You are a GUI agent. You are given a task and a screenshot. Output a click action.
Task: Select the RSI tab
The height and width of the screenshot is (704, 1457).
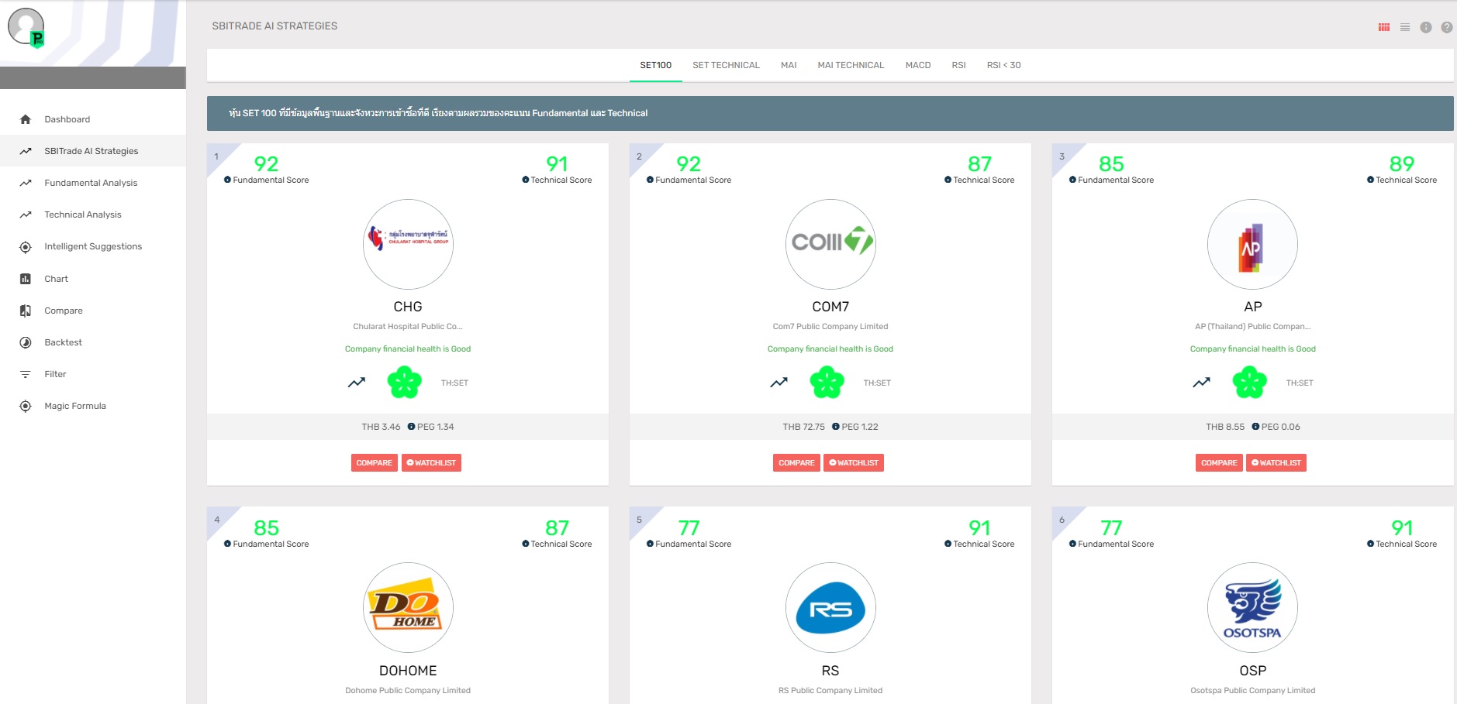pos(959,65)
